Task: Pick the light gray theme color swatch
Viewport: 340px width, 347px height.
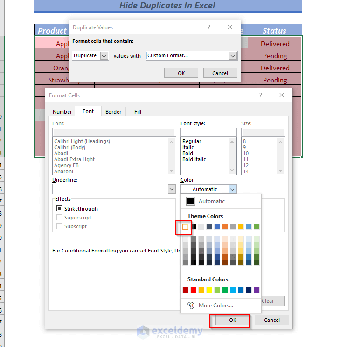Action: click(201, 227)
